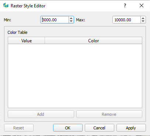Click the Raster Style Editor app icon
The width and height of the screenshot is (150, 136).
[6, 6]
